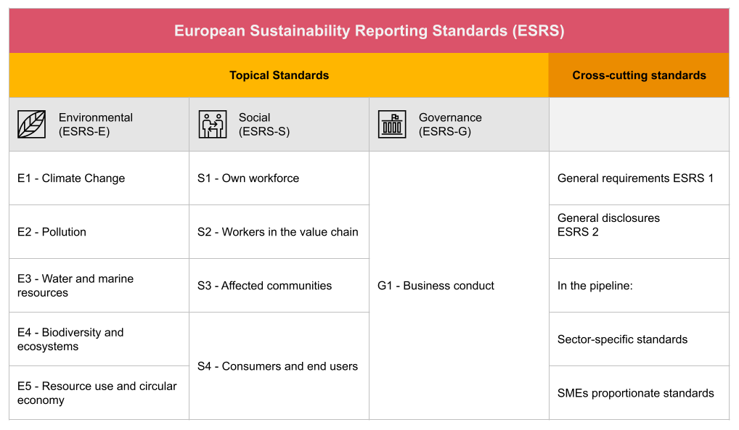Click the Environmental leaf icon

point(31,124)
